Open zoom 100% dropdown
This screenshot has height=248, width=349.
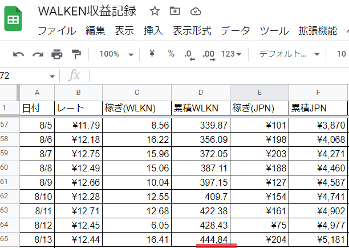pyautogui.click(x=116, y=54)
